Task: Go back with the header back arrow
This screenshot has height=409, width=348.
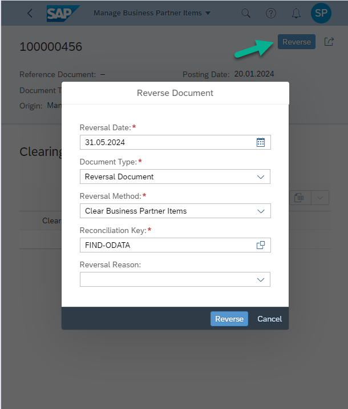Action: click(30, 13)
